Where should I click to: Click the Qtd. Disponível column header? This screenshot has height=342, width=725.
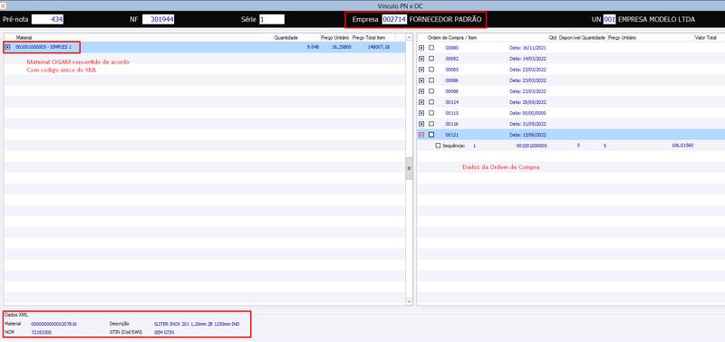(x=564, y=37)
